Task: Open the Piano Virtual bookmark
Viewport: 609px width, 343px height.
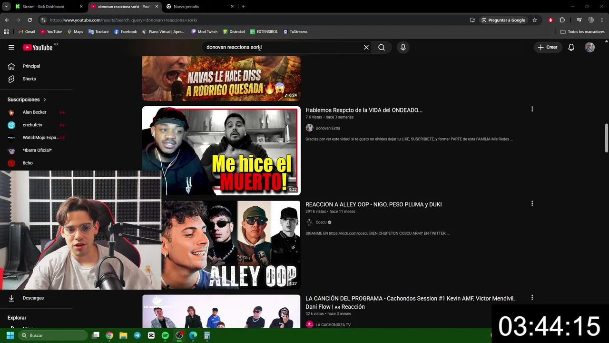Action: point(163,32)
